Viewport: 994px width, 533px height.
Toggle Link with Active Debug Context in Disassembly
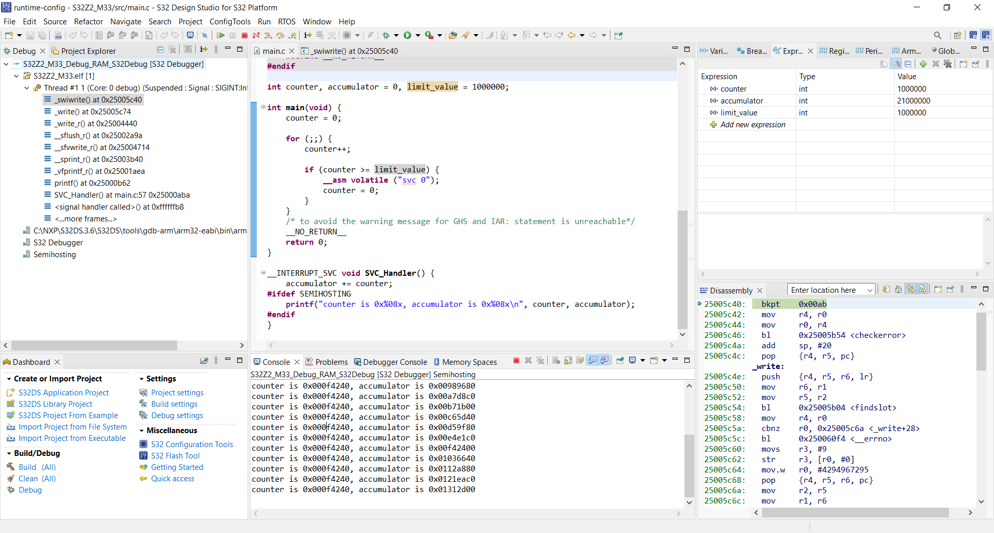[910, 289]
